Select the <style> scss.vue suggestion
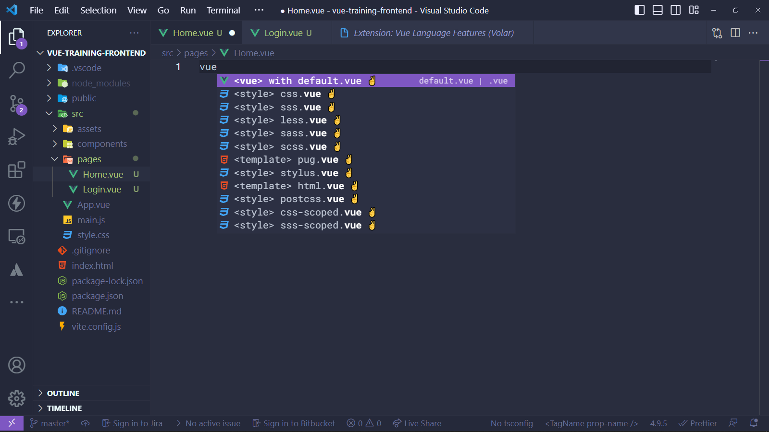The height and width of the screenshot is (432, 769). (366, 146)
